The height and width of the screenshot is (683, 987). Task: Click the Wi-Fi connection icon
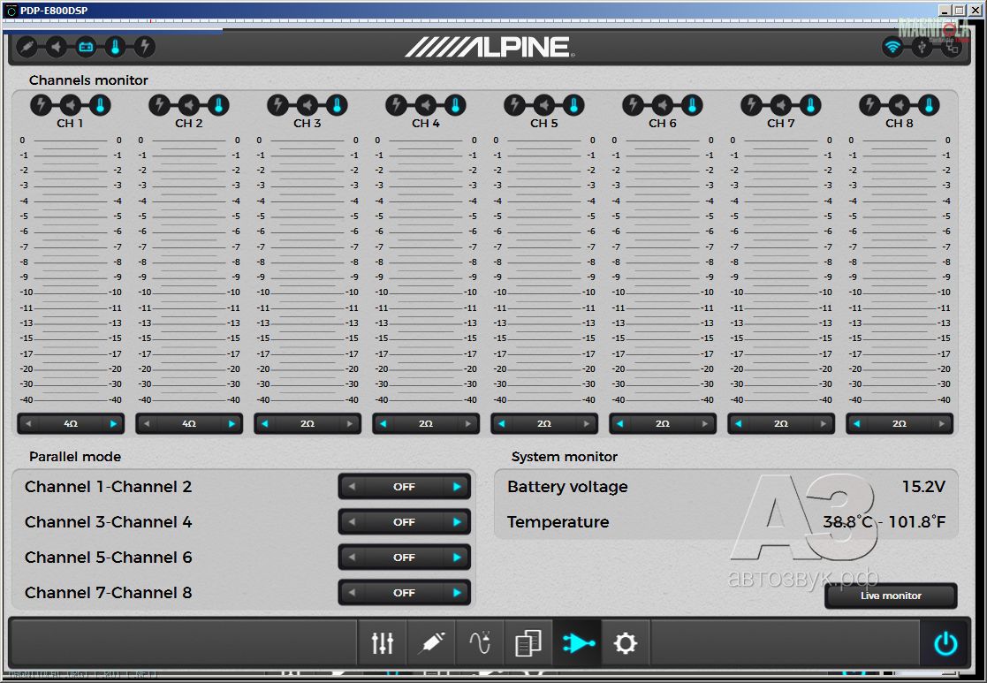click(x=892, y=47)
